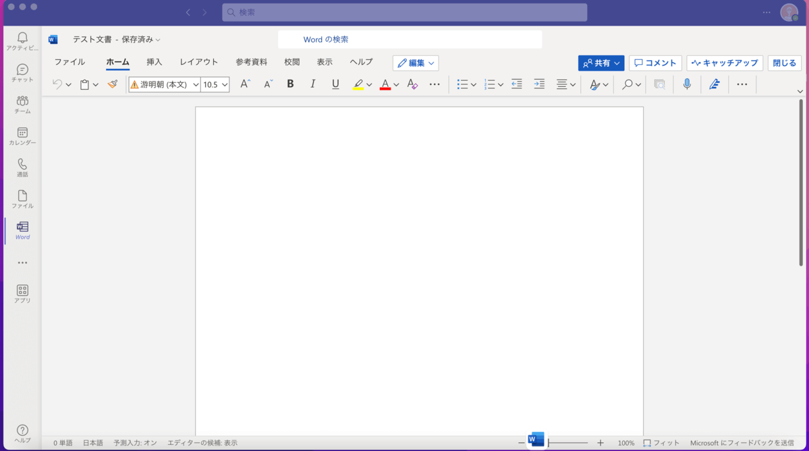The height and width of the screenshot is (451, 809).
Task: Toggle 予測入力: オン in status bar
Action: [135, 443]
